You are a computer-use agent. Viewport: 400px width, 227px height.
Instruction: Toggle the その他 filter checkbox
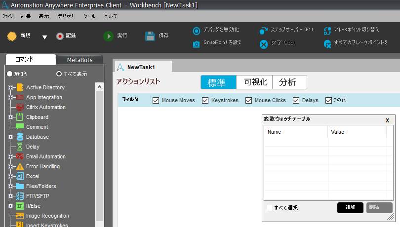(x=328, y=101)
